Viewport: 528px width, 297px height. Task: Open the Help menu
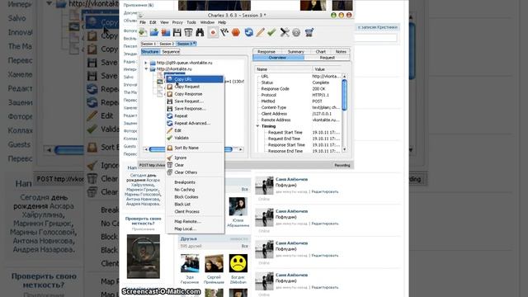[222, 22]
